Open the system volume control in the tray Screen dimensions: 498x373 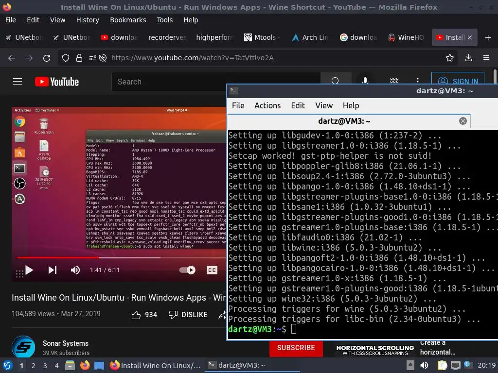424,365
